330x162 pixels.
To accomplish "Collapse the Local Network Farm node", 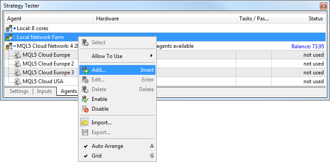I will pos(15,37).
